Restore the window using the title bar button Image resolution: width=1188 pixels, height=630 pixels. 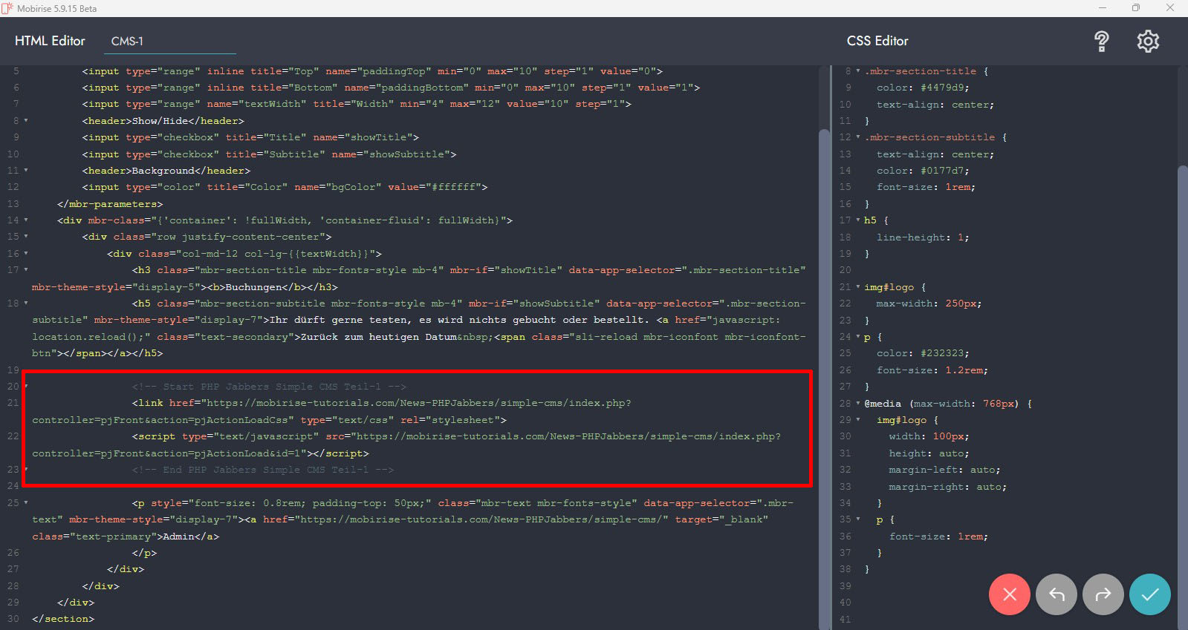(1135, 8)
